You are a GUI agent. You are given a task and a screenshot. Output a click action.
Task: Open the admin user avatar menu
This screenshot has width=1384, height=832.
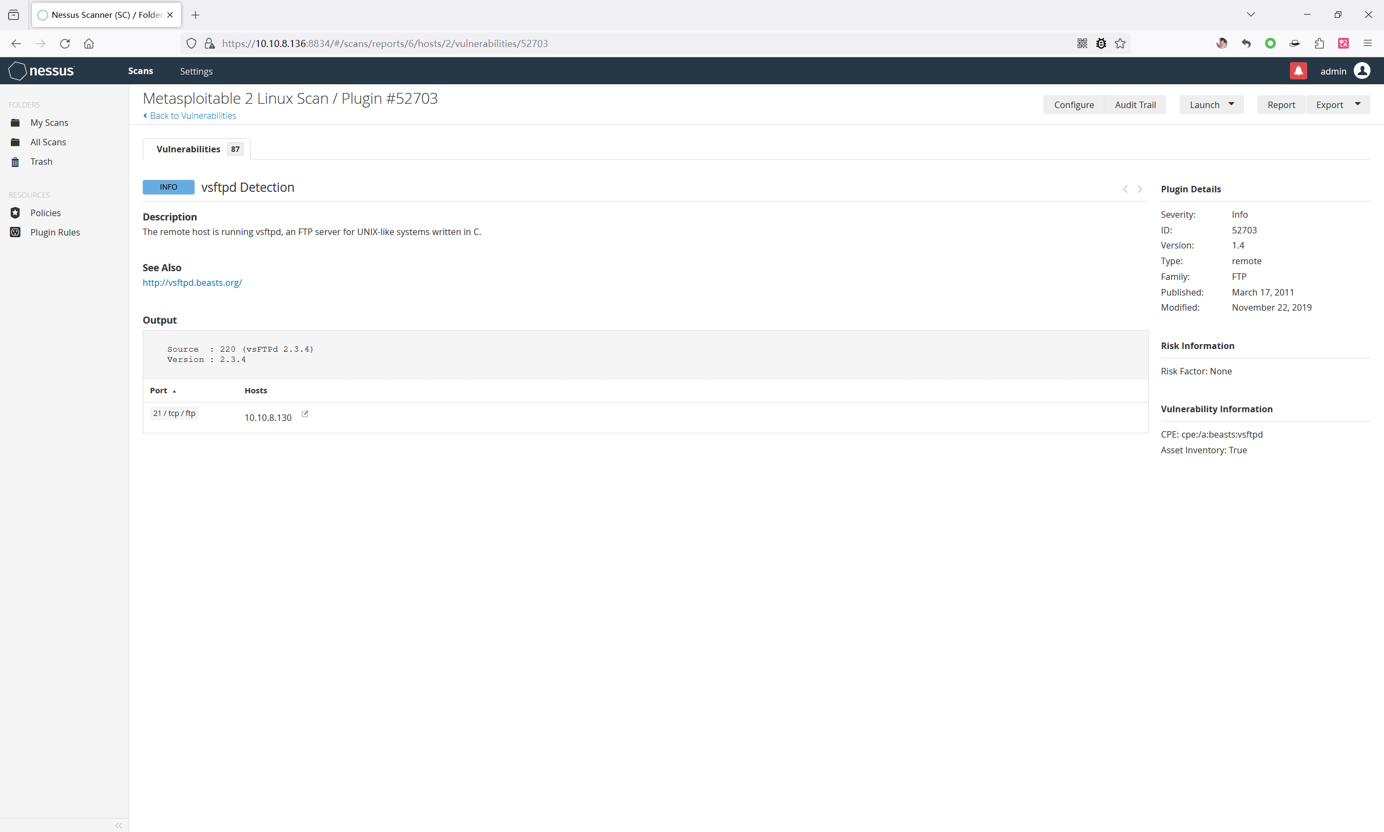coord(1362,71)
